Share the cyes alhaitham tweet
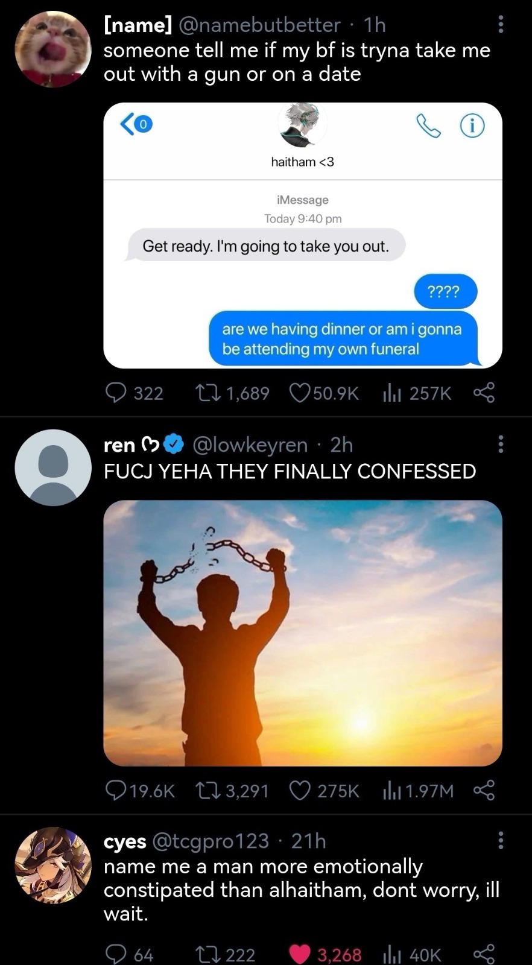The image size is (532, 965). click(484, 954)
